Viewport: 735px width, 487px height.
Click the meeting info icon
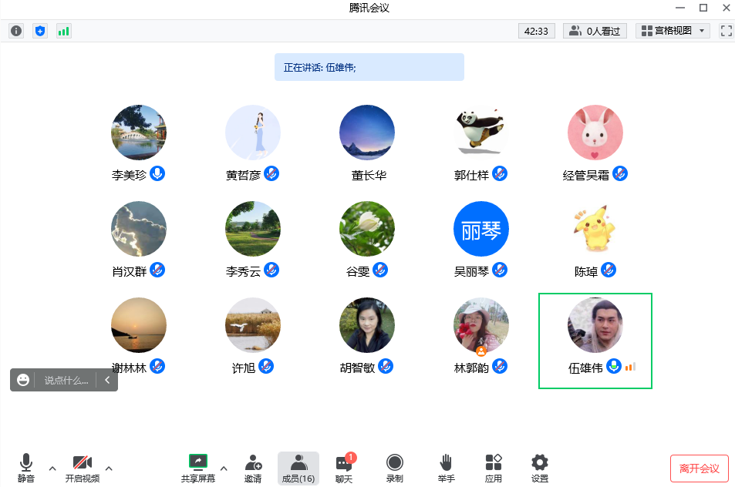point(15,31)
